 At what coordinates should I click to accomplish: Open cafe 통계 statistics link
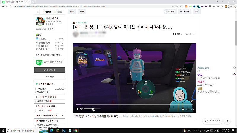[x=50, y=29]
